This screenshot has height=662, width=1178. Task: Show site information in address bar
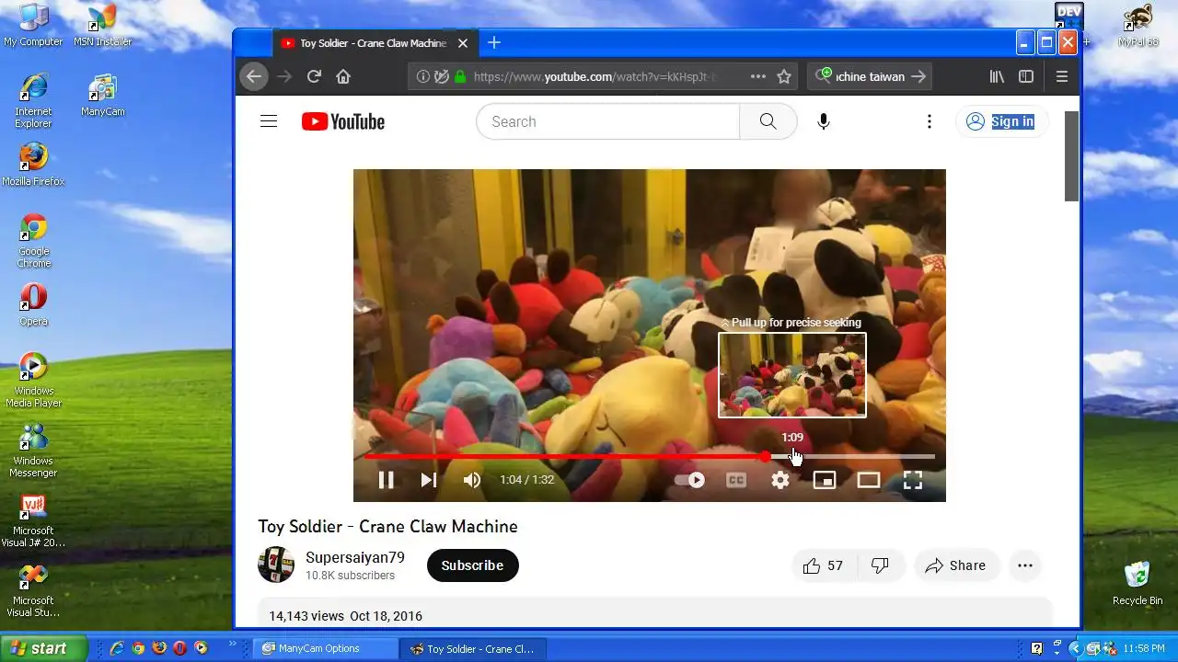point(422,76)
